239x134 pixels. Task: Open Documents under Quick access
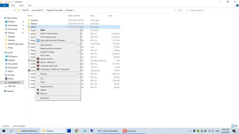(x=13, y=29)
